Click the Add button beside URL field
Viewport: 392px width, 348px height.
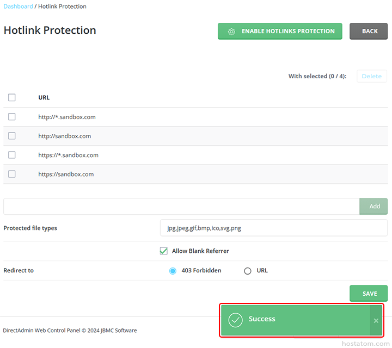(x=374, y=207)
